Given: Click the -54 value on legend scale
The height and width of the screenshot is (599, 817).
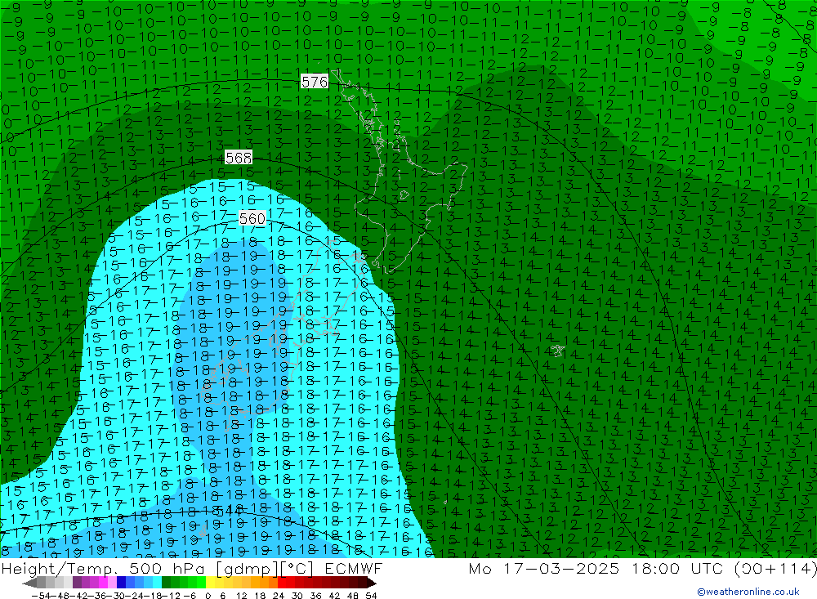Looking at the screenshot, I should (x=37, y=595).
